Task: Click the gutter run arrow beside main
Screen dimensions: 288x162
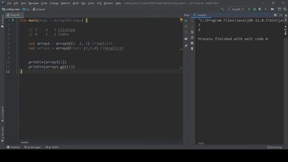Action: [x=13, y=20]
